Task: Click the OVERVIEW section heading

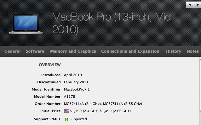Action: [x=50, y=65]
